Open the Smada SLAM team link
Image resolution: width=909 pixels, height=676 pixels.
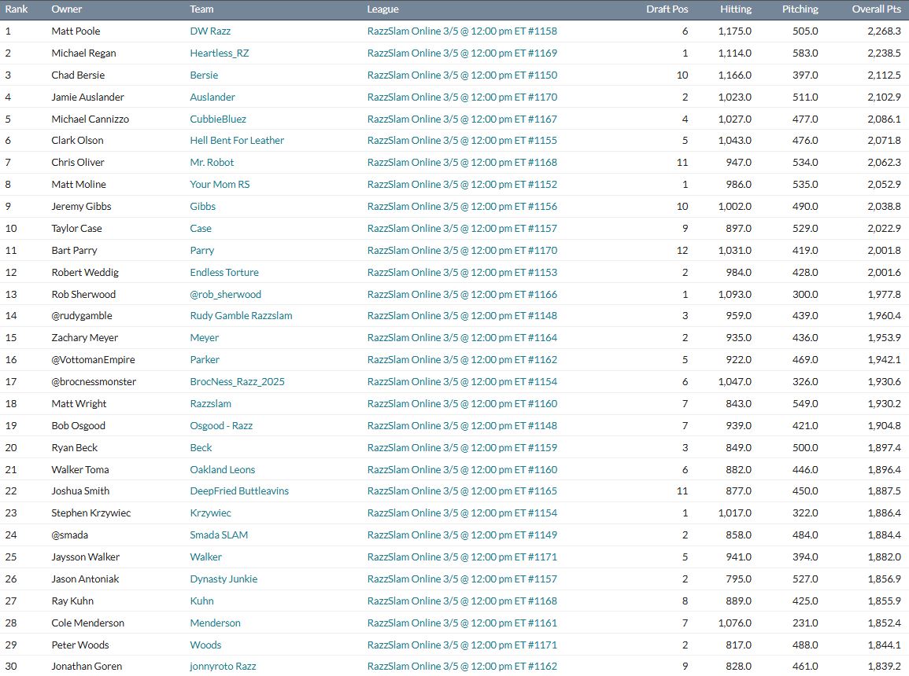pos(219,535)
